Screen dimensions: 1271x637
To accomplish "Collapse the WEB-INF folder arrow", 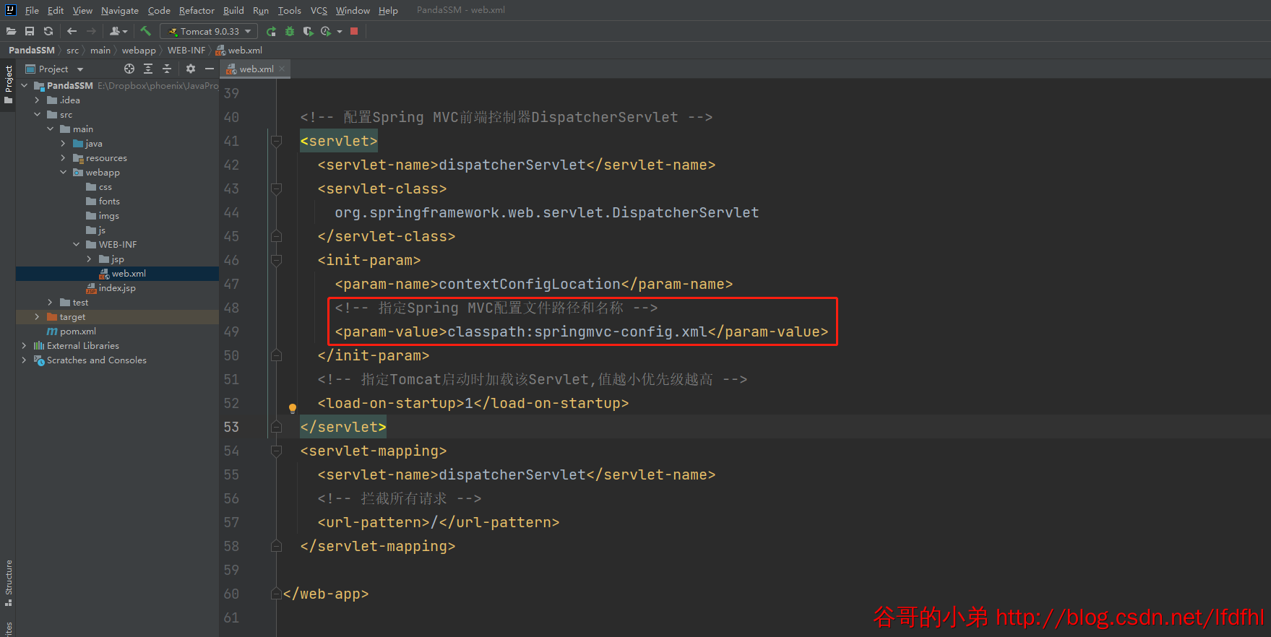I will [x=77, y=245].
